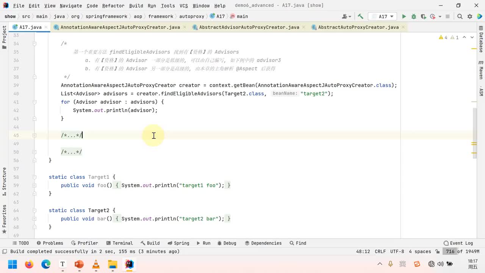The width and height of the screenshot is (485, 273).
Task: Open the user account icon menu
Action: [346, 16]
